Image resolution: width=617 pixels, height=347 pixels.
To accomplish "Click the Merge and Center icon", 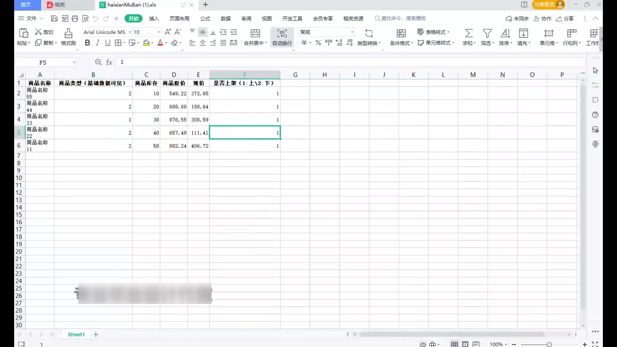I will [255, 33].
